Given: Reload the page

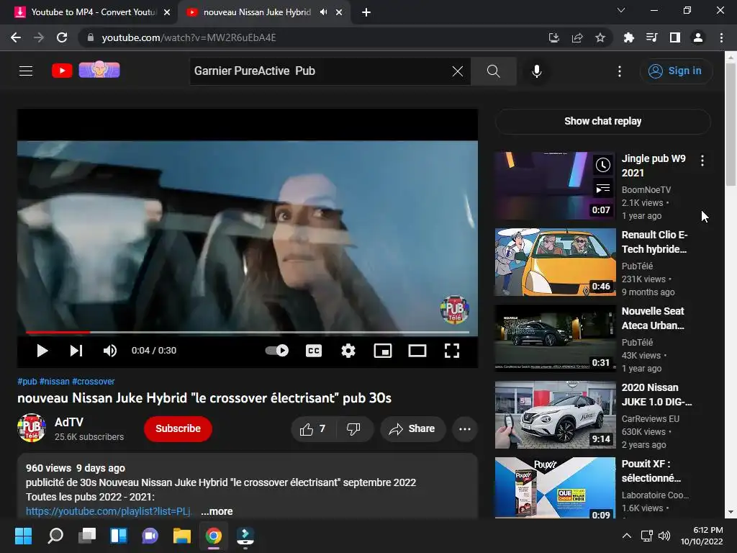Looking at the screenshot, I should coord(62,37).
